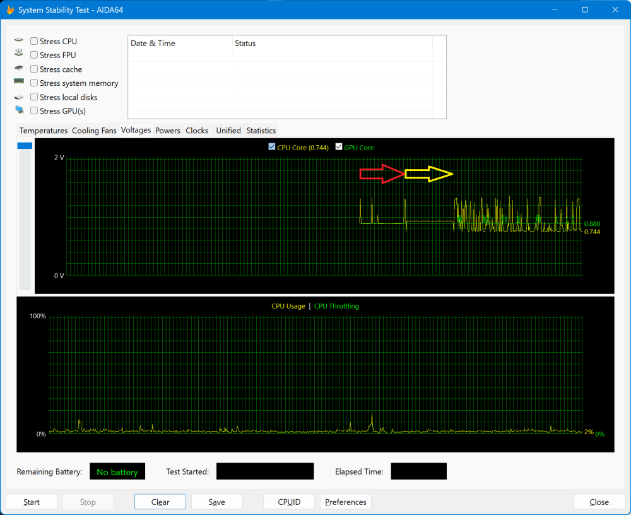Enable the Stress CPU checkbox
The width and height of the screenshot is (631, 515).
(34, 41)
